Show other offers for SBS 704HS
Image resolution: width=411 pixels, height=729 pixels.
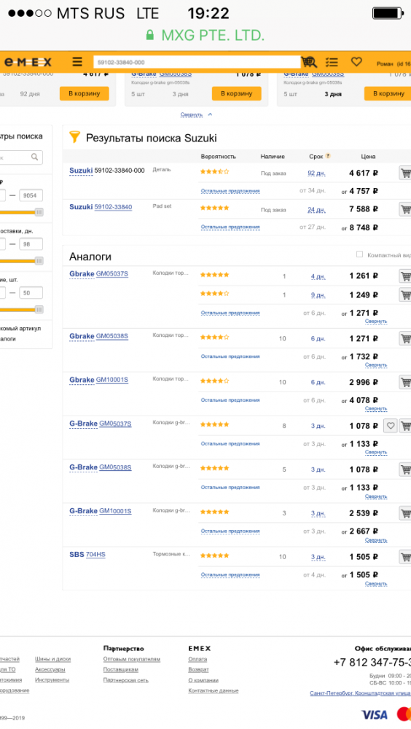tap(230, 575)
